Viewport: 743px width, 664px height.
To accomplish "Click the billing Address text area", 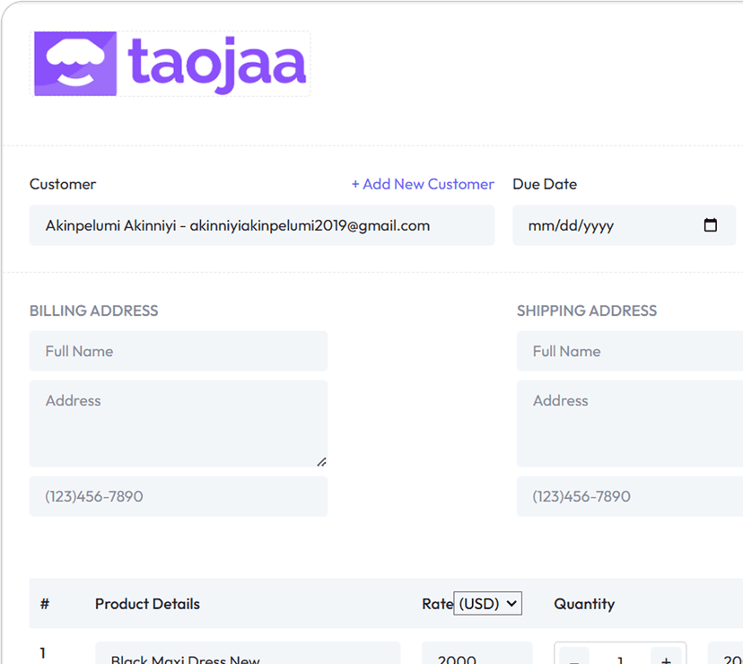I will [178, 423].
